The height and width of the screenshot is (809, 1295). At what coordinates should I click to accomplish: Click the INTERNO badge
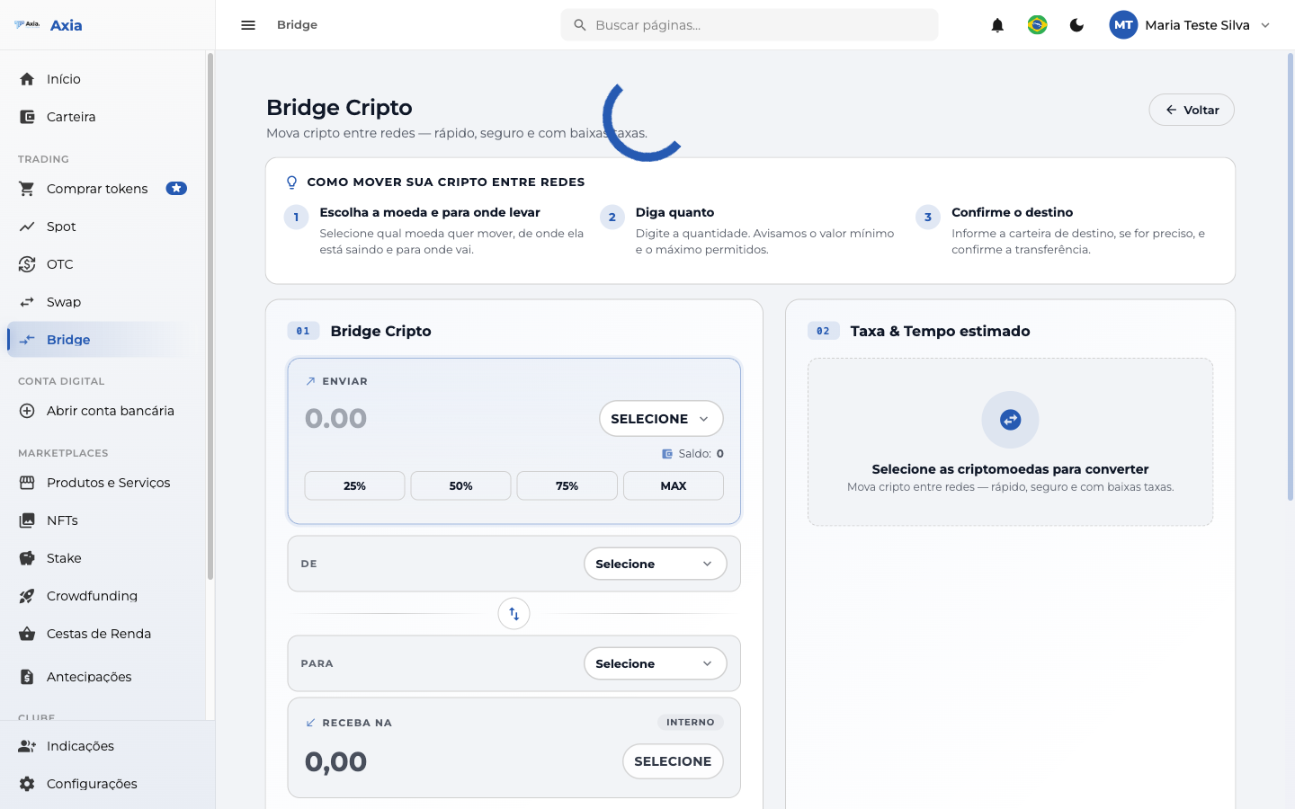(x=691, y=722)
